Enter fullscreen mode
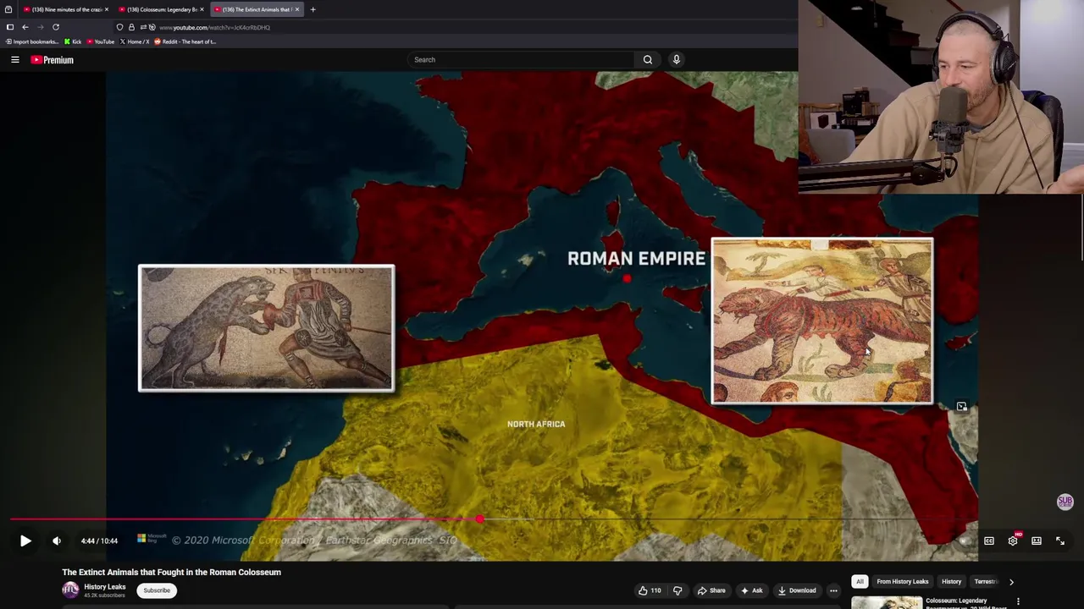1084x609 pixels. coord(1060,540)
